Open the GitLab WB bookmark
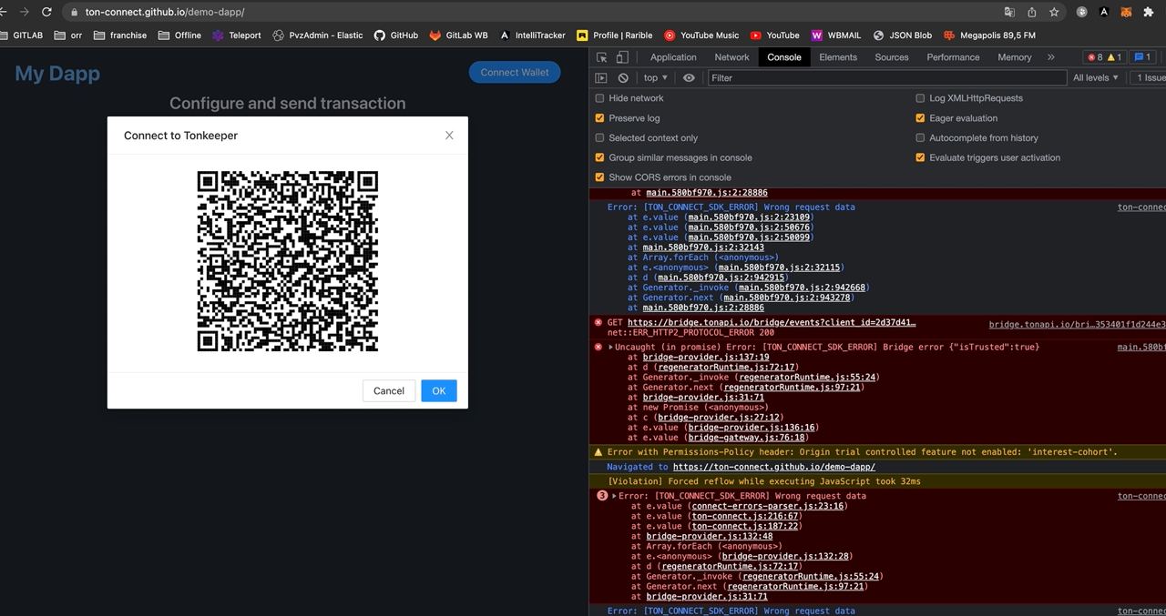The height and width of the screenshot is (616, 1166). click(x=459, y=35)
